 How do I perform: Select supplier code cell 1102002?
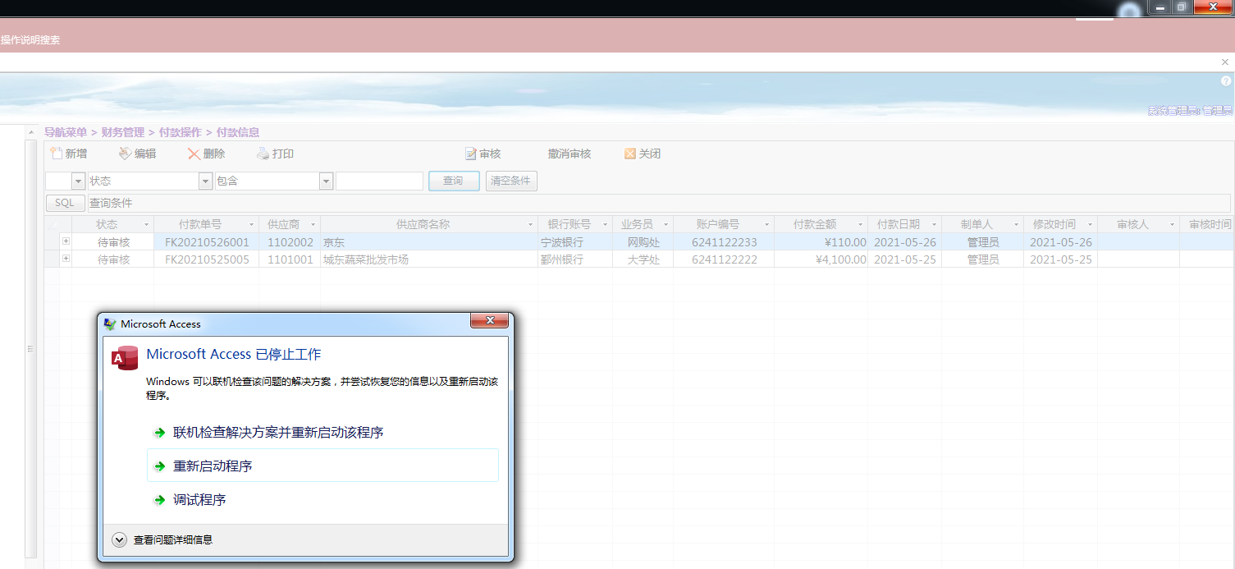point(290,242)
